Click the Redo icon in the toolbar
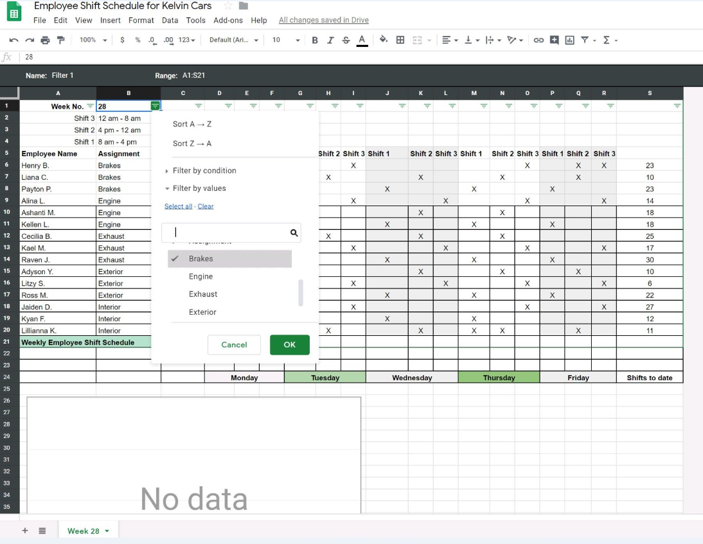 pyautogui.click(x=30, y=40)
